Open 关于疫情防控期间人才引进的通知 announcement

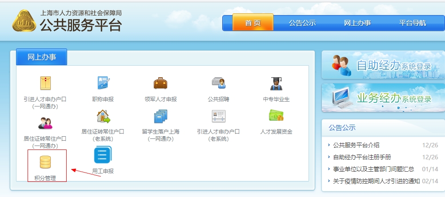377,181
